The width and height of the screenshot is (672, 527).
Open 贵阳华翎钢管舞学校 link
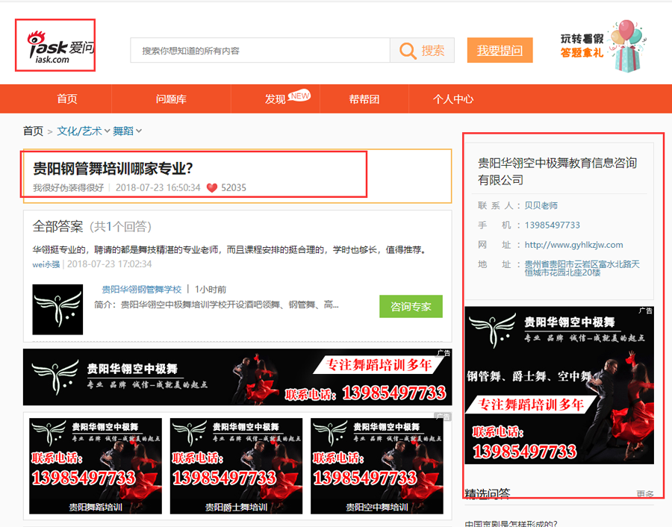tap(141, 290)
